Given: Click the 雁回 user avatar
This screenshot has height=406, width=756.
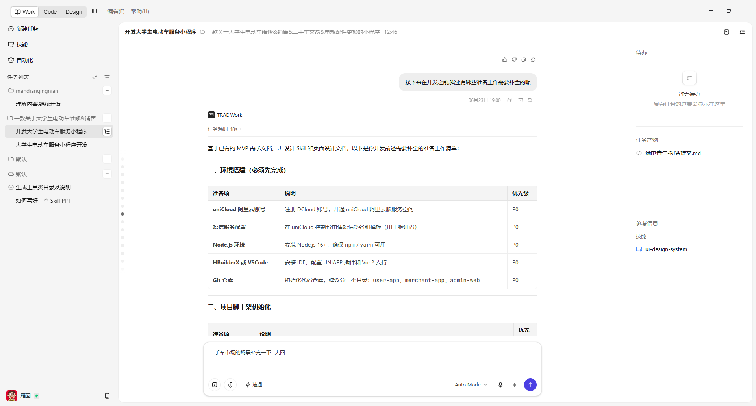Looking at the screenshot, I should click(12, 396).
